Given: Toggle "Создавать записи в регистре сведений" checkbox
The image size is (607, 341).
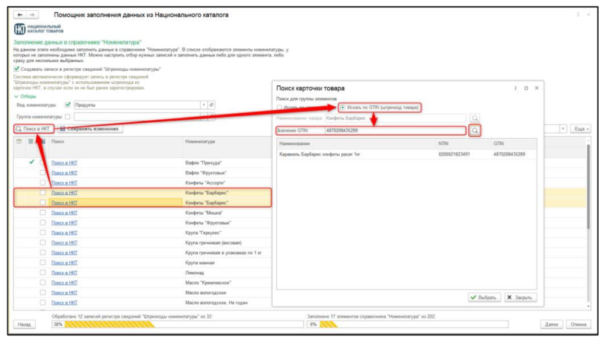Looking at the screenshot, I should coord(17,69).
